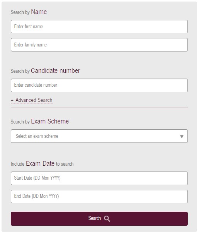Click the Search button

[x=99, y=219]
